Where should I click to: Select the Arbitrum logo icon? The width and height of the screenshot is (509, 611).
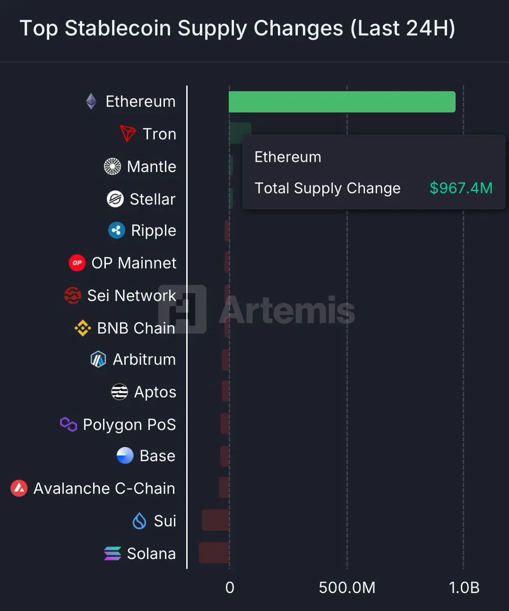click(x=98, y=359)
